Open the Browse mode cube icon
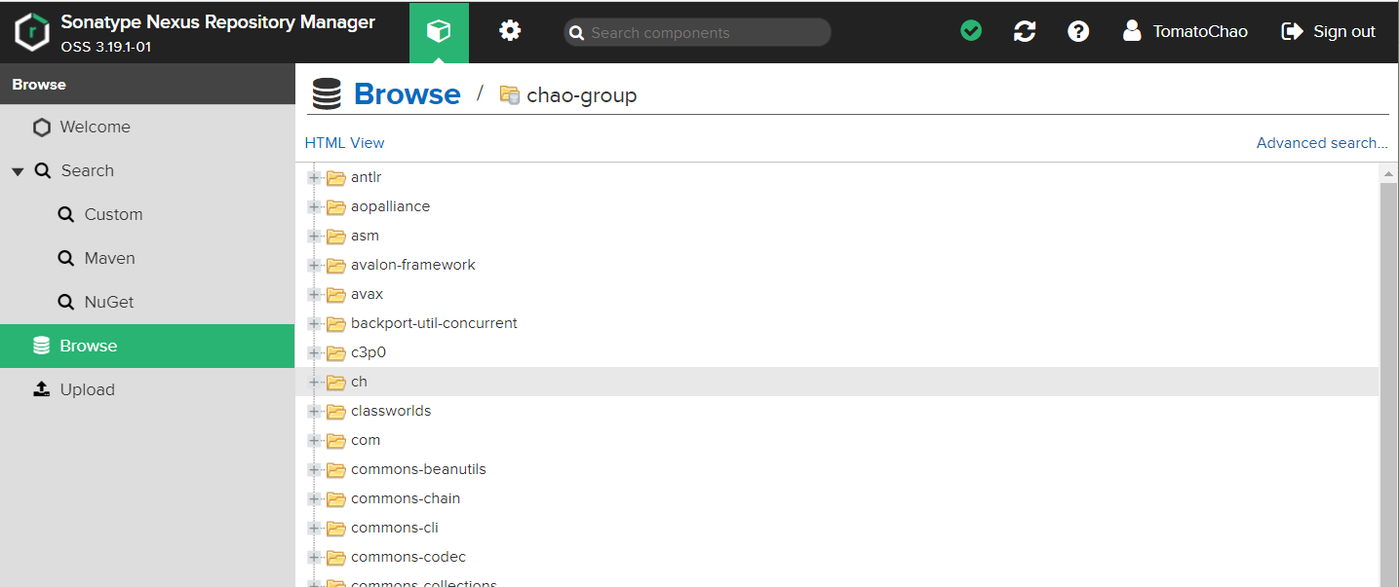 [439, 31]
